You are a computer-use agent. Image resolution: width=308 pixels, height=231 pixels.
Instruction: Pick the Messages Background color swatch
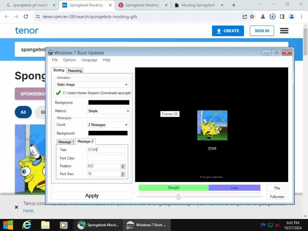tap(108, 133)
